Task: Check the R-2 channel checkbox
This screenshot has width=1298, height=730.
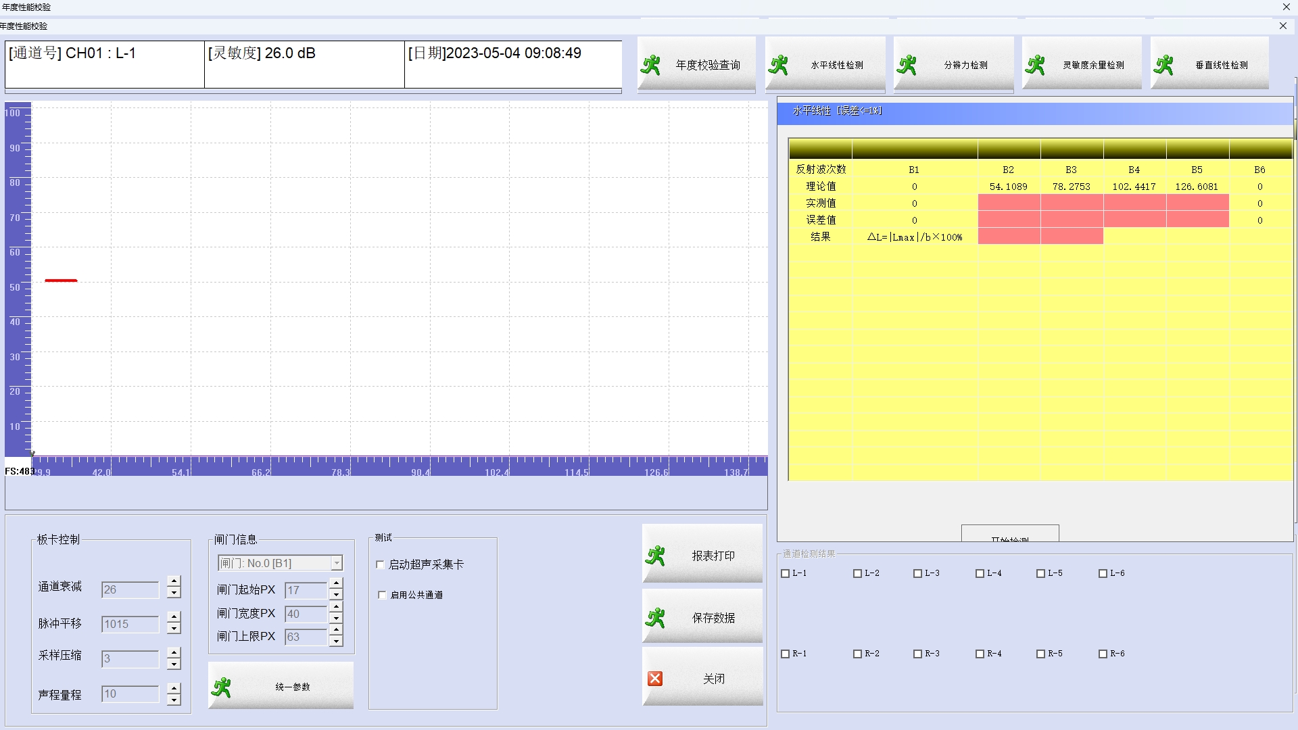Action: click(857, 654)
